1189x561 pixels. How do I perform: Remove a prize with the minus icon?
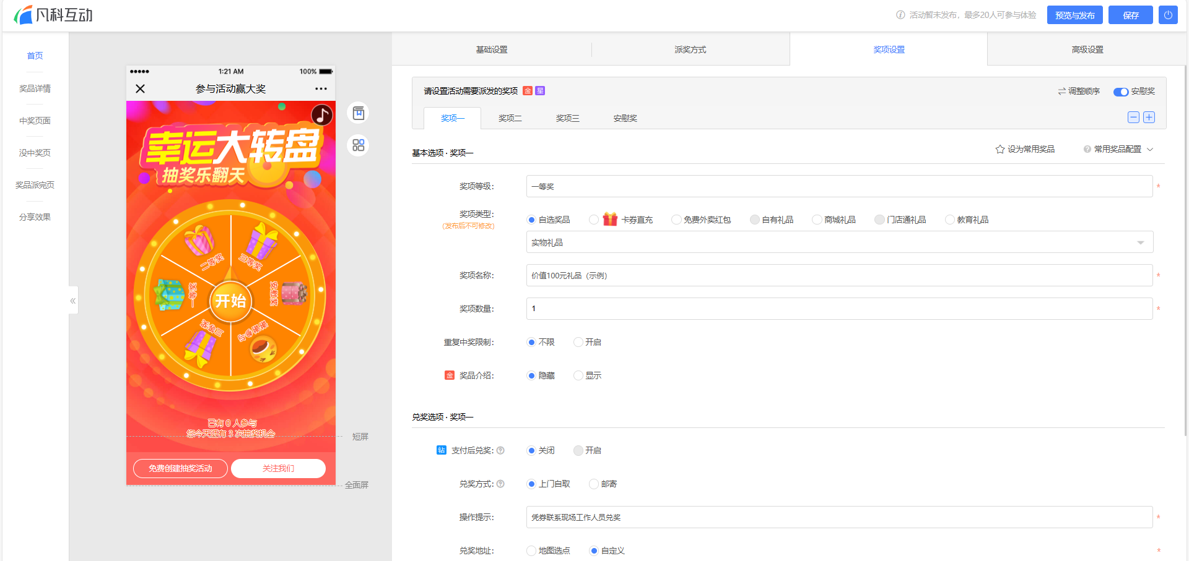1133,118
